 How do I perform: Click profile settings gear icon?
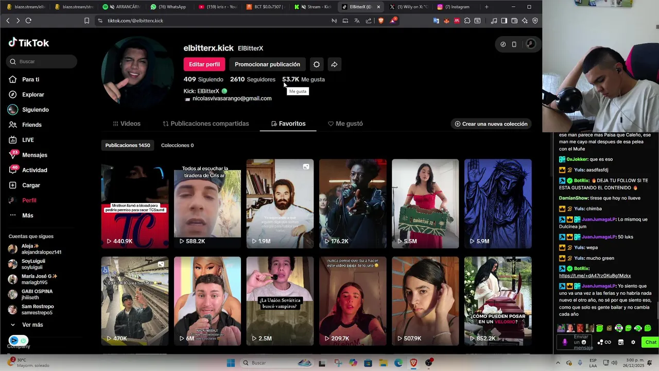pyautogui.click(x=317, y=64)
